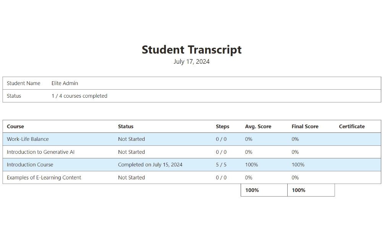
Task: Open the Work-Life Balance course
Action: [28, 139]
